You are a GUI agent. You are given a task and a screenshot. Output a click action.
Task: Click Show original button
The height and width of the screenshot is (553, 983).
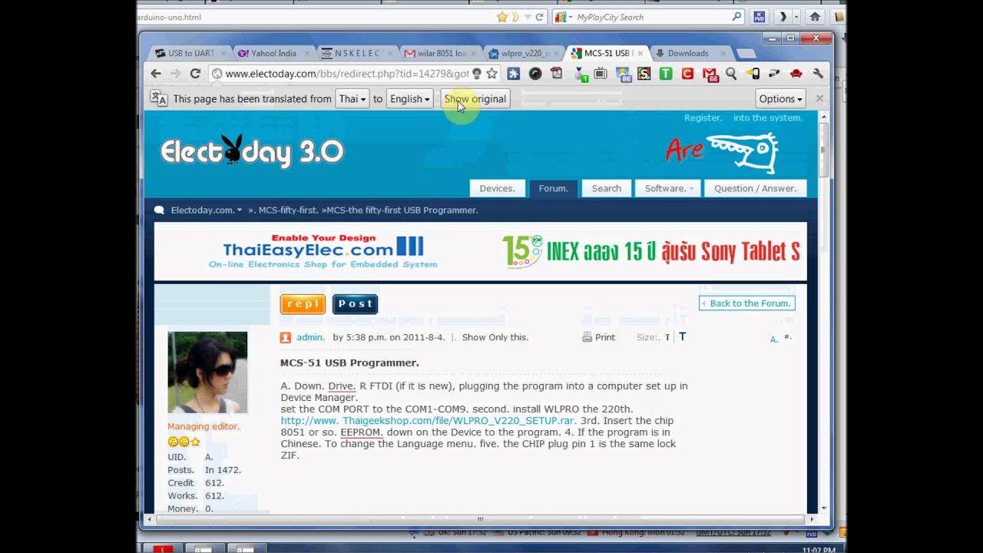tap(475, 98)
